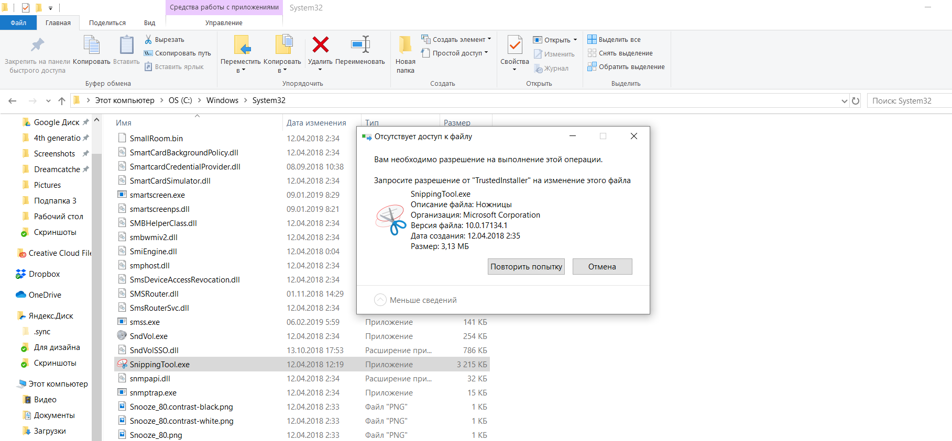Image resolution: width=952 pixels, height=441 pixels.
Task: Open Этот компьютер in navigation pane
Action: [53, 383]
